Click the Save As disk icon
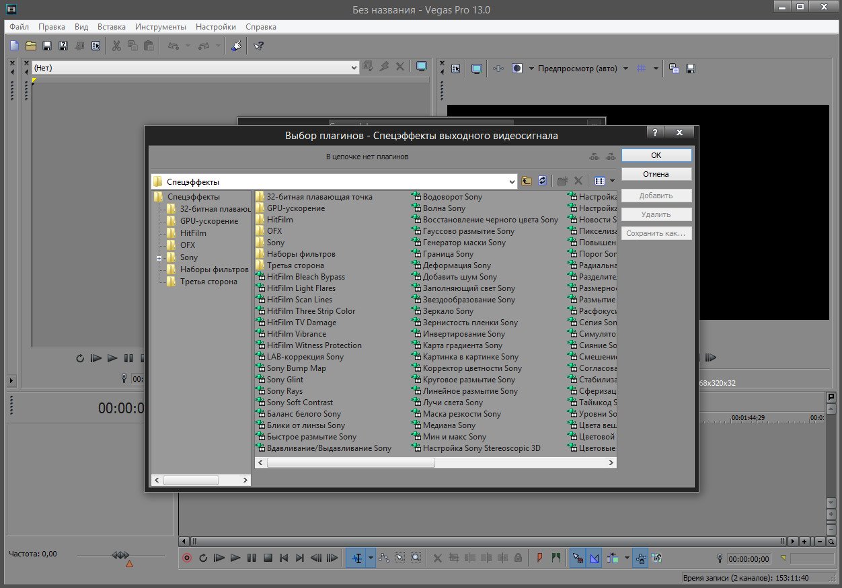 coord(63,46)
